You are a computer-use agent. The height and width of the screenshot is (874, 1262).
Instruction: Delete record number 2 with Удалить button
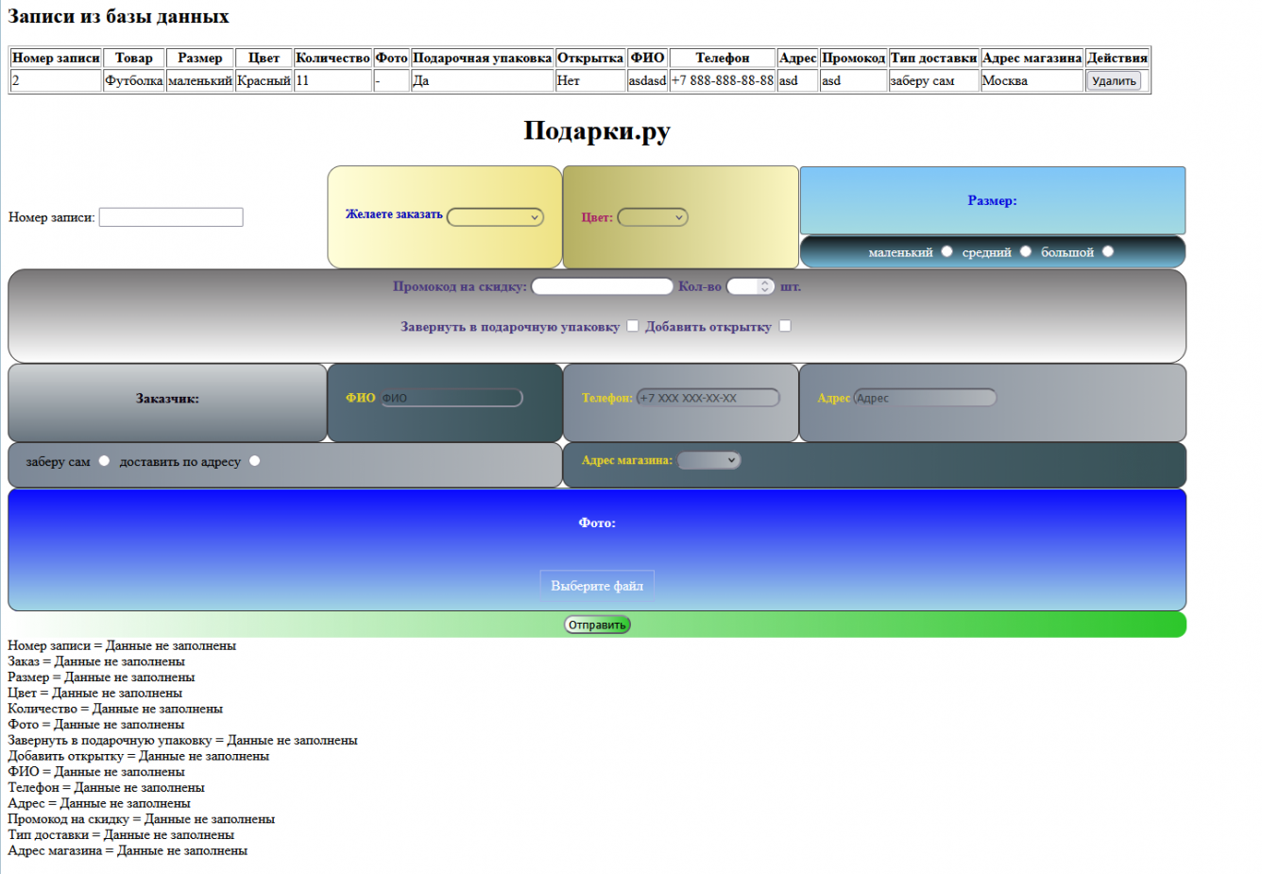(1114, 81)
